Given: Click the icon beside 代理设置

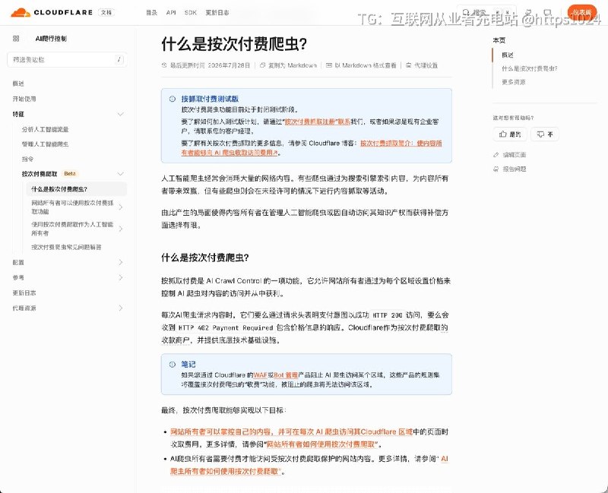Looking at the screenshot, I should click(409, 65).
